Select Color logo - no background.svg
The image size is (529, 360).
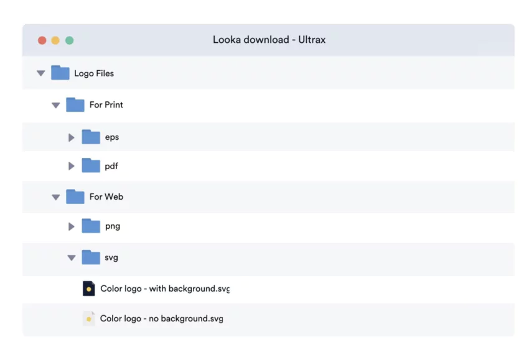(161, 318)
